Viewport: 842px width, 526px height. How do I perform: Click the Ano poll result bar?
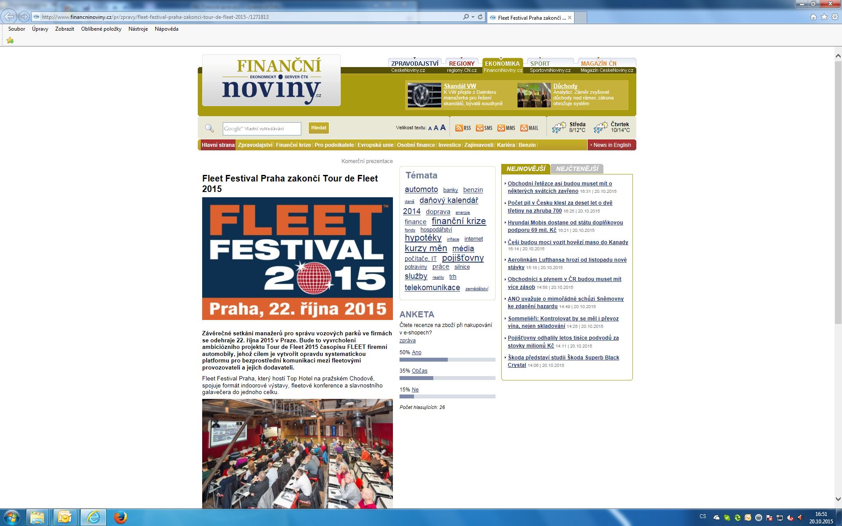(447, 359)
